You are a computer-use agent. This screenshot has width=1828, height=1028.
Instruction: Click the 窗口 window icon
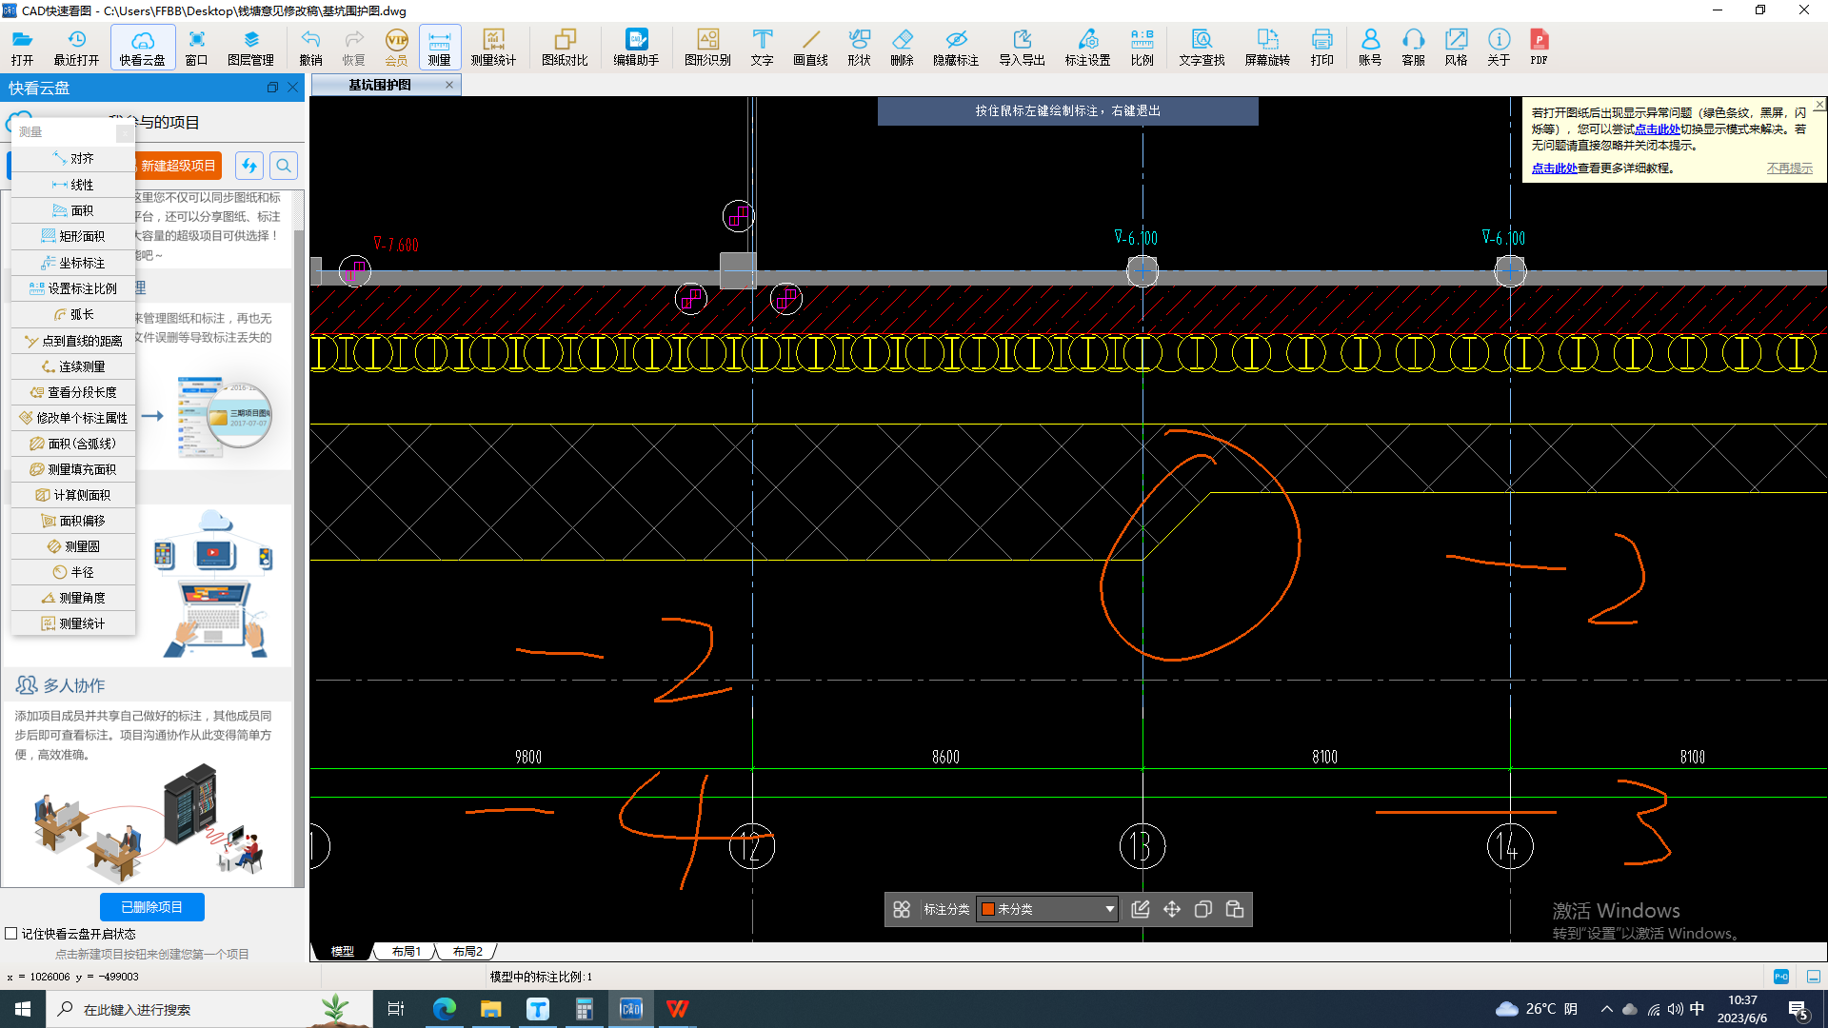[x=196, y=47]
